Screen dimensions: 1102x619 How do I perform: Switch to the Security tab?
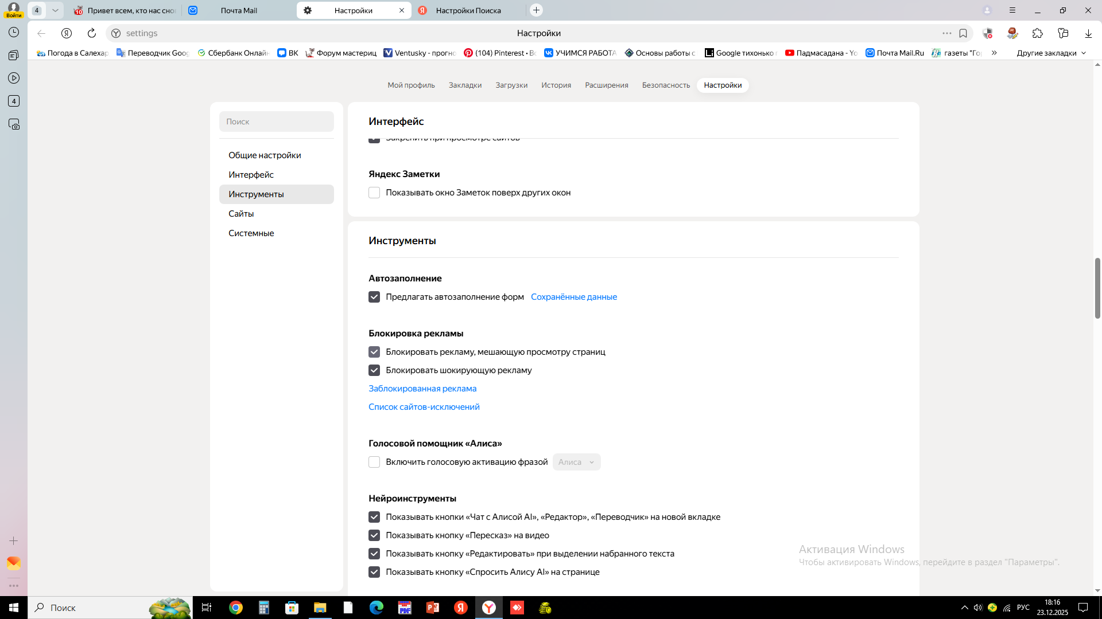coord(666,85)
